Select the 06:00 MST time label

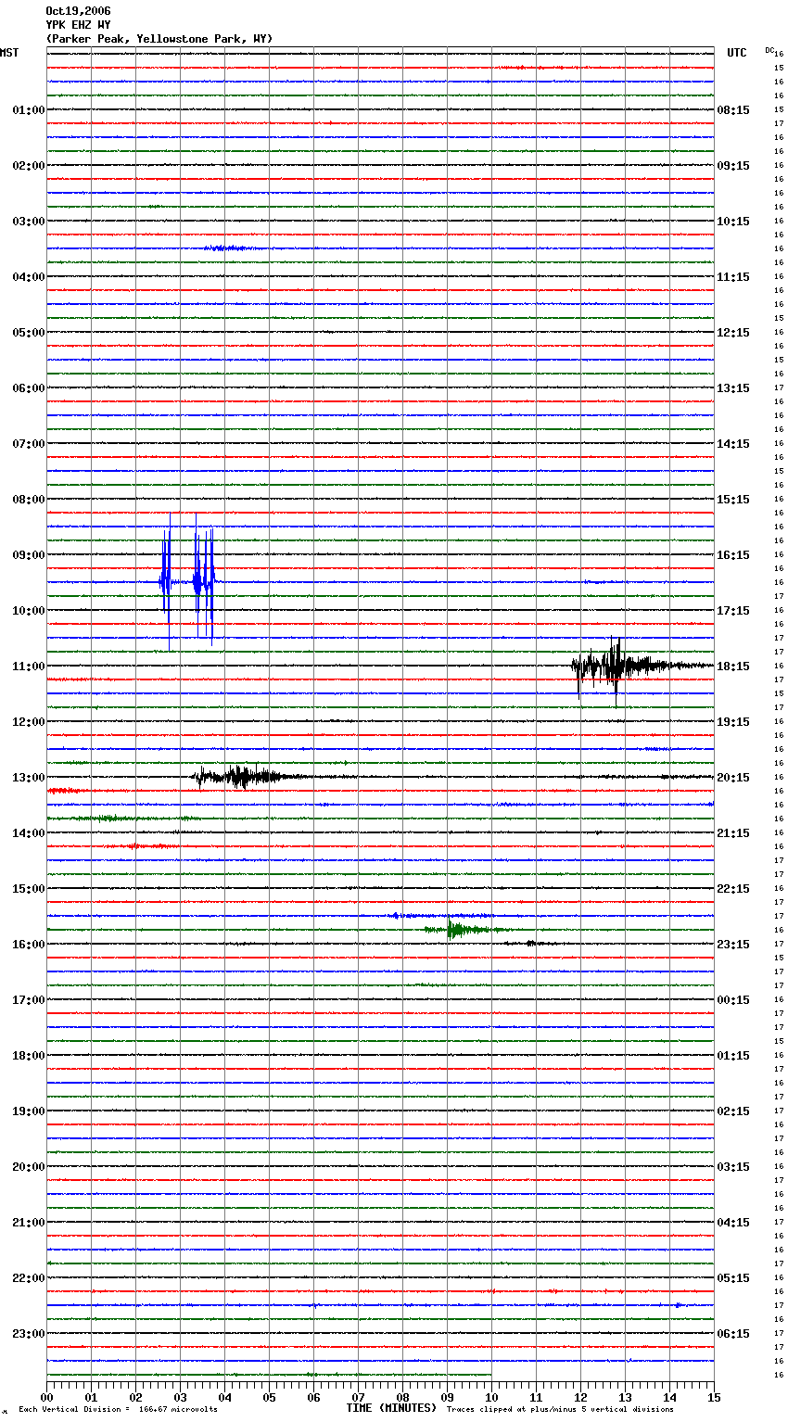[29, 388]
